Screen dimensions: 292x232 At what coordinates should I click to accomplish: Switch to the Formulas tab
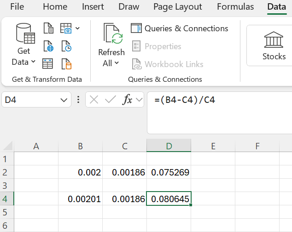click(235, 7)
